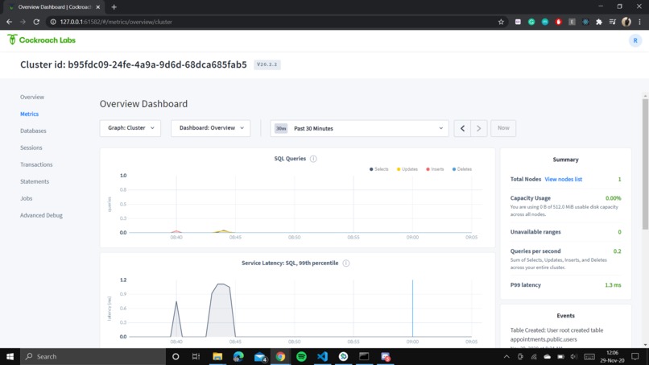Open Task View on the taskbar
This screenshot has width=649, height=365.
tap(196, 356)
